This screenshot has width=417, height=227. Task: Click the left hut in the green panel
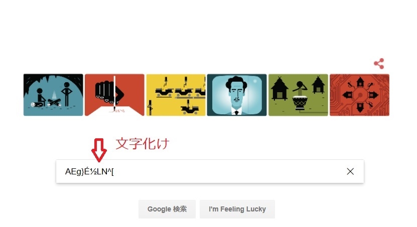pyautogui.click(x=279, y=88)
